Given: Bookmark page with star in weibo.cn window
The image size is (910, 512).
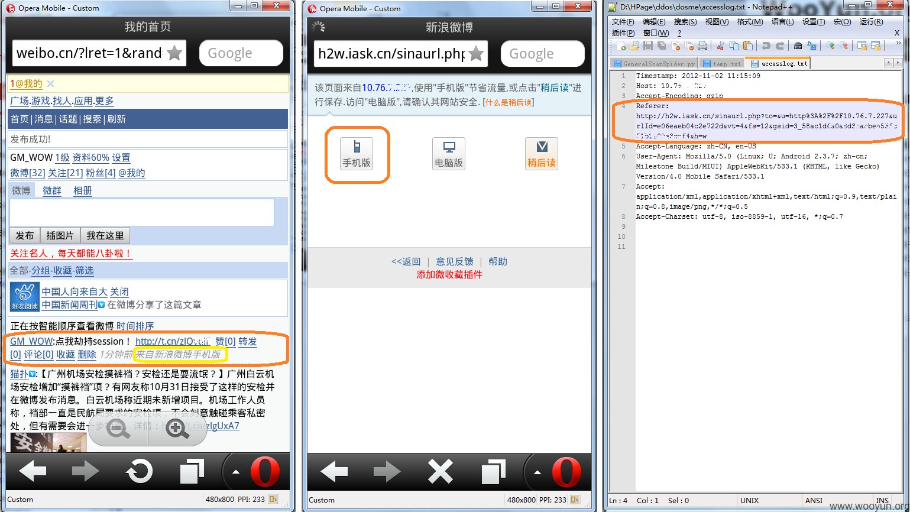Looking at the screenshot, I should [174, 53].
